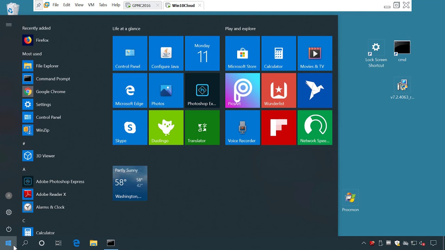
Task: Show hidden tray icons arrow
Action: tap(364, 243)
